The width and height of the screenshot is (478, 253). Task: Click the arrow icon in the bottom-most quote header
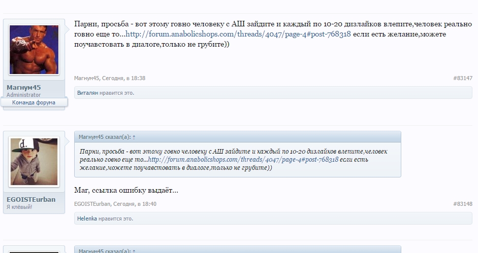click(134, 250)
